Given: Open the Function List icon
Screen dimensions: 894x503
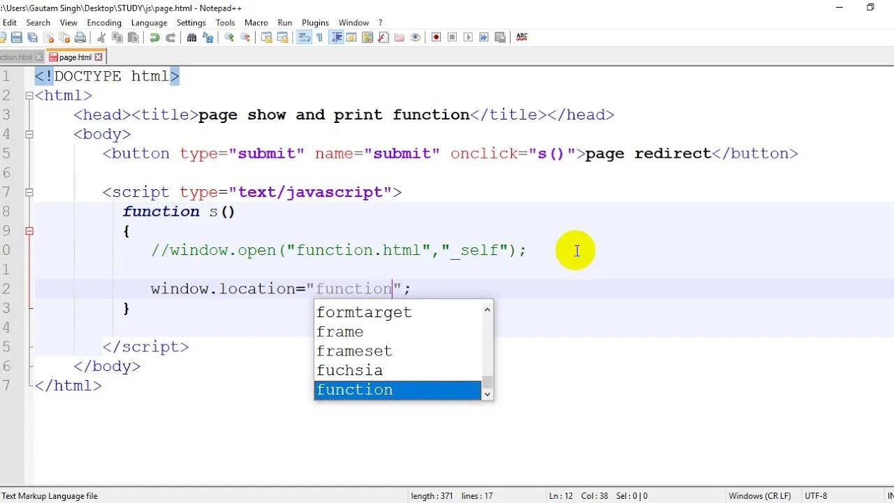Looking at the screenshot, I should pyautogui.click(x=383, y=37).
